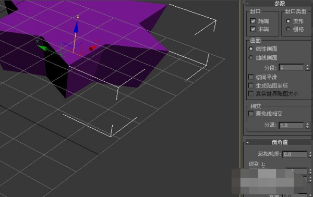Click the 级别 1: label
Viewport: 313px width, 197px height.
coord(257,164)
